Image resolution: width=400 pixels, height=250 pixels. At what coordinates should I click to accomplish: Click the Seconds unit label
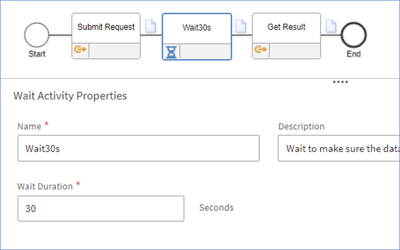pyautogui.click(x=216, y=208)
